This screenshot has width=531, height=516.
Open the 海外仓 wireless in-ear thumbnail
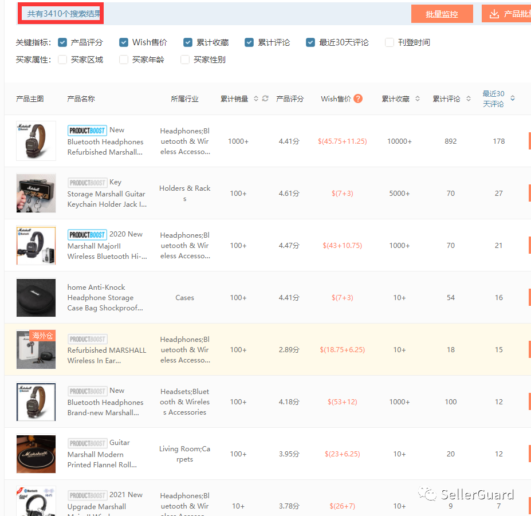[x=36, y=350]
